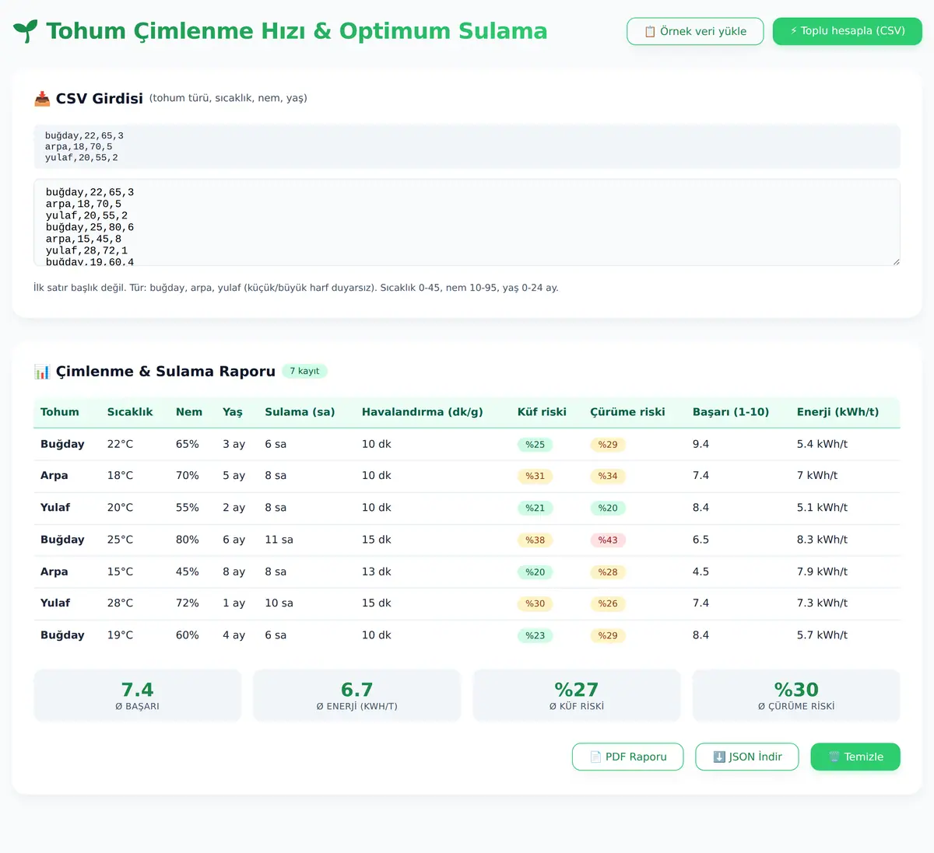Click the Ø ÇÜRÜME RİSKİ %30 card
This screenshot has height=853, width=934.
click(796, 695)
